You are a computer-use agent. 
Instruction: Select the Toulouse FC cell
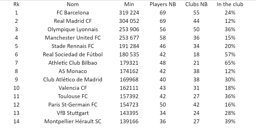[x=73, y=96]
